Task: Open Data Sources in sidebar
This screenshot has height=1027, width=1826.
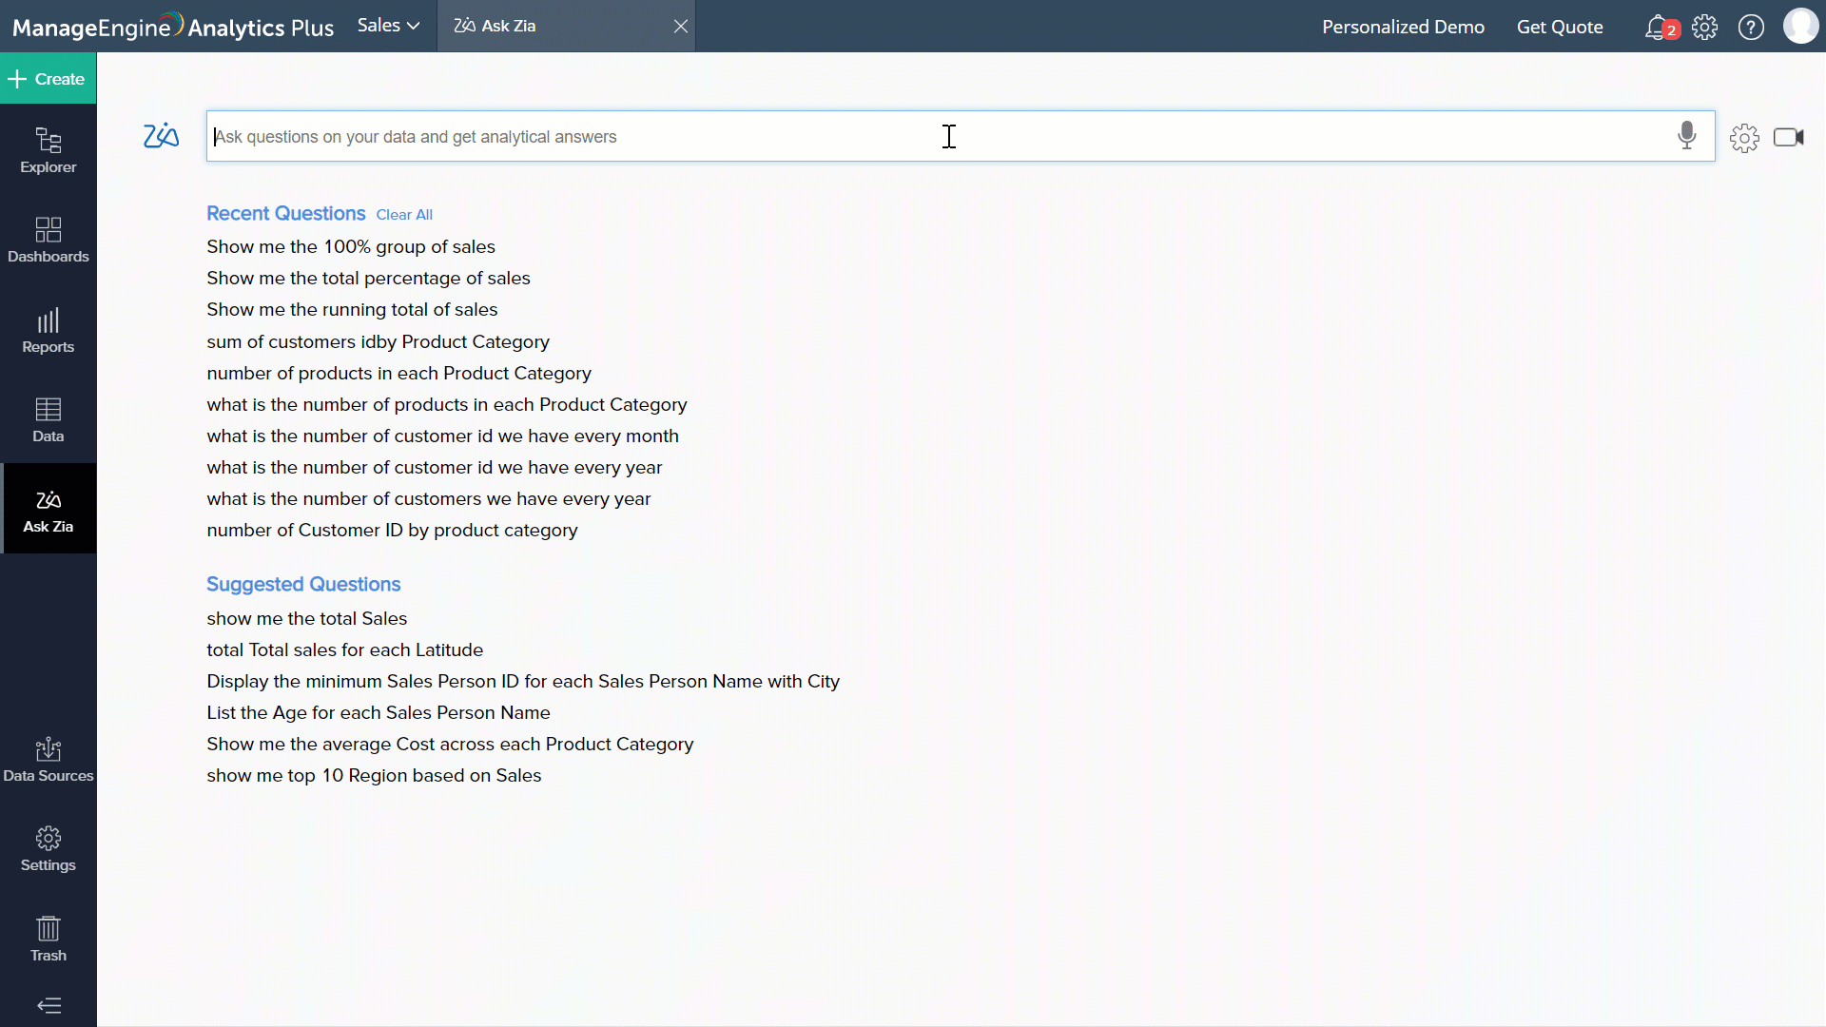Action: [x=49, y=760]
